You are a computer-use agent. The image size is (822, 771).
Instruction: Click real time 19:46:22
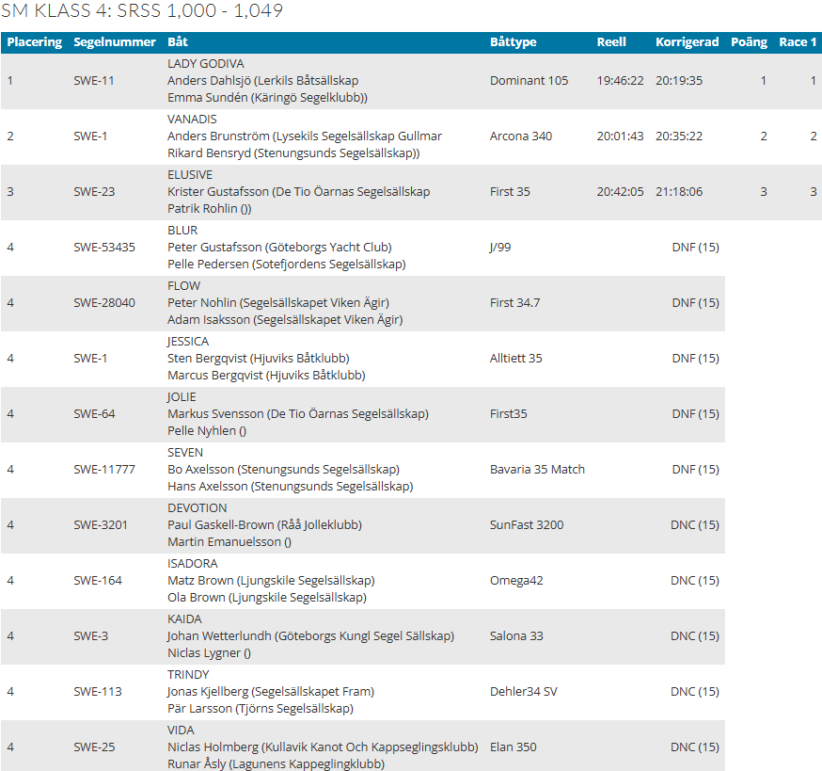click(620, 80)
